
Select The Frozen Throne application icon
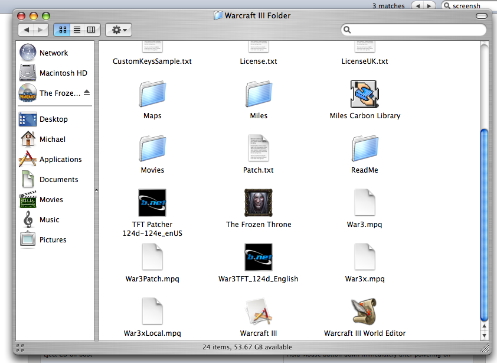point(259,203)
